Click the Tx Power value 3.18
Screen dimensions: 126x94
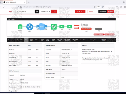coord(29,50)
